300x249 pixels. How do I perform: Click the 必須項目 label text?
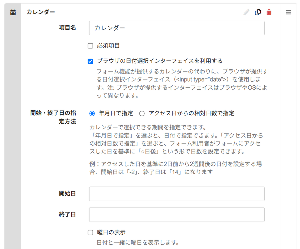coord(108,46)
